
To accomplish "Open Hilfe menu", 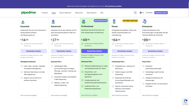I will [102, 13].
